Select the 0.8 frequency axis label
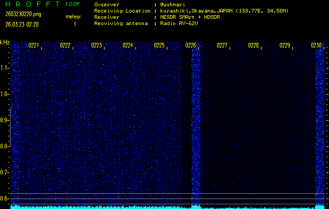Image resolution: width=329 pixels, height=209 pixels. [5, 146]
